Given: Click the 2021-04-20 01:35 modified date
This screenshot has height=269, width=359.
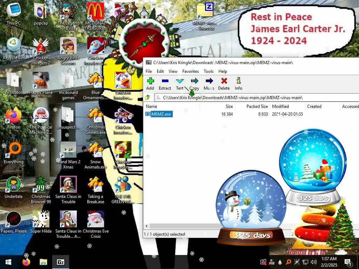Looking at the screenshot, I should (287, 114).
